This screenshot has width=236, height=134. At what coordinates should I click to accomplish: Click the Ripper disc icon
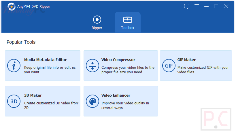[x=97, y=20]
